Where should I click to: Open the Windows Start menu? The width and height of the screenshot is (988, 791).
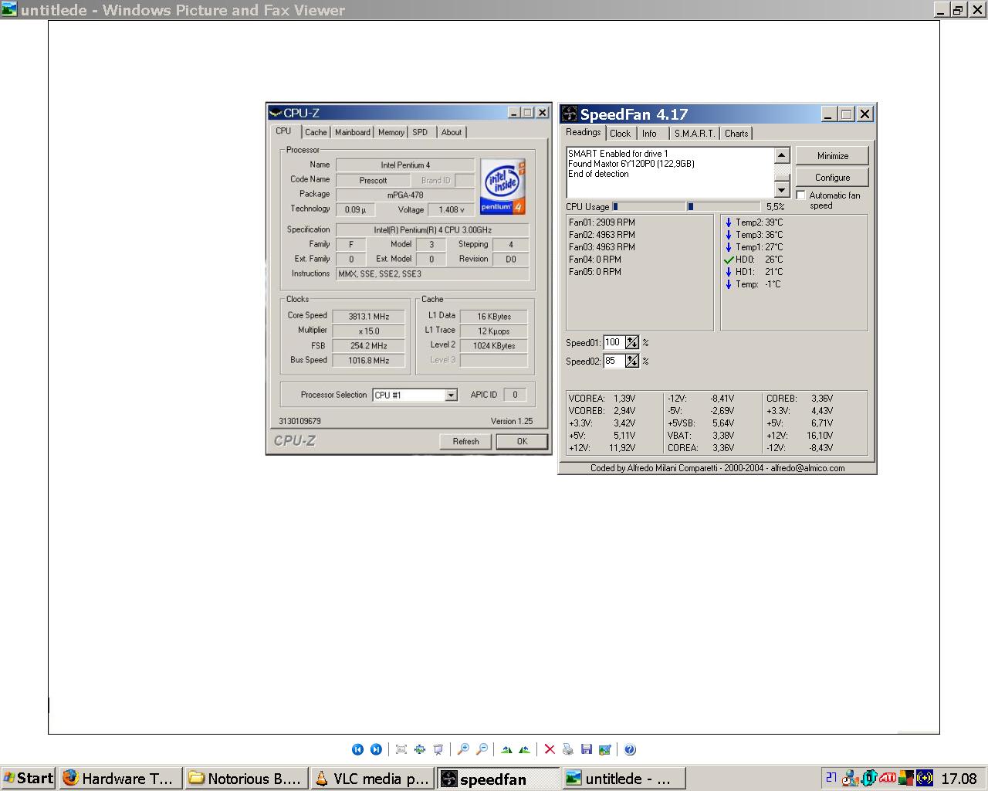29,778
